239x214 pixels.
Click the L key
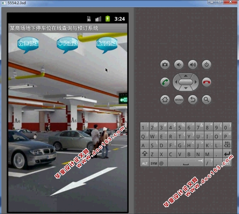pyautogui.click(x=218, y=144)
